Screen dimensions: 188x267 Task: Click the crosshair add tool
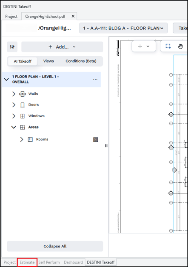point(140,46)
